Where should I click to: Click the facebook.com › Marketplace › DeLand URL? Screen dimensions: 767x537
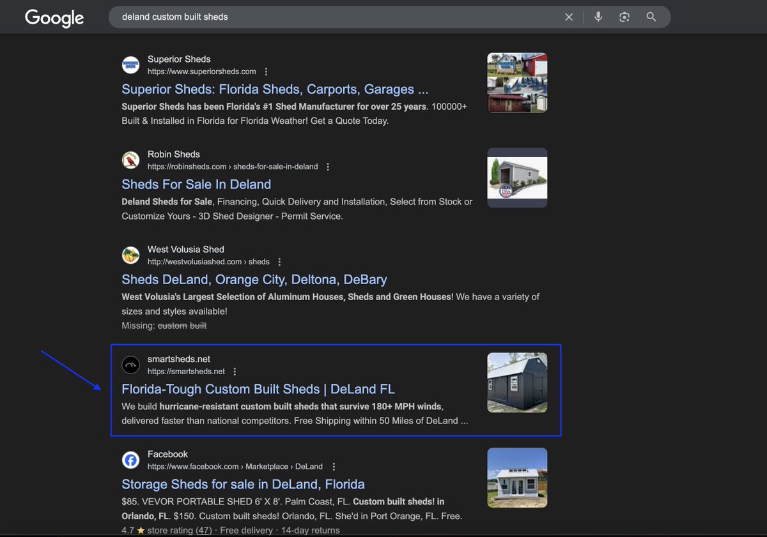tap(235, 467)
